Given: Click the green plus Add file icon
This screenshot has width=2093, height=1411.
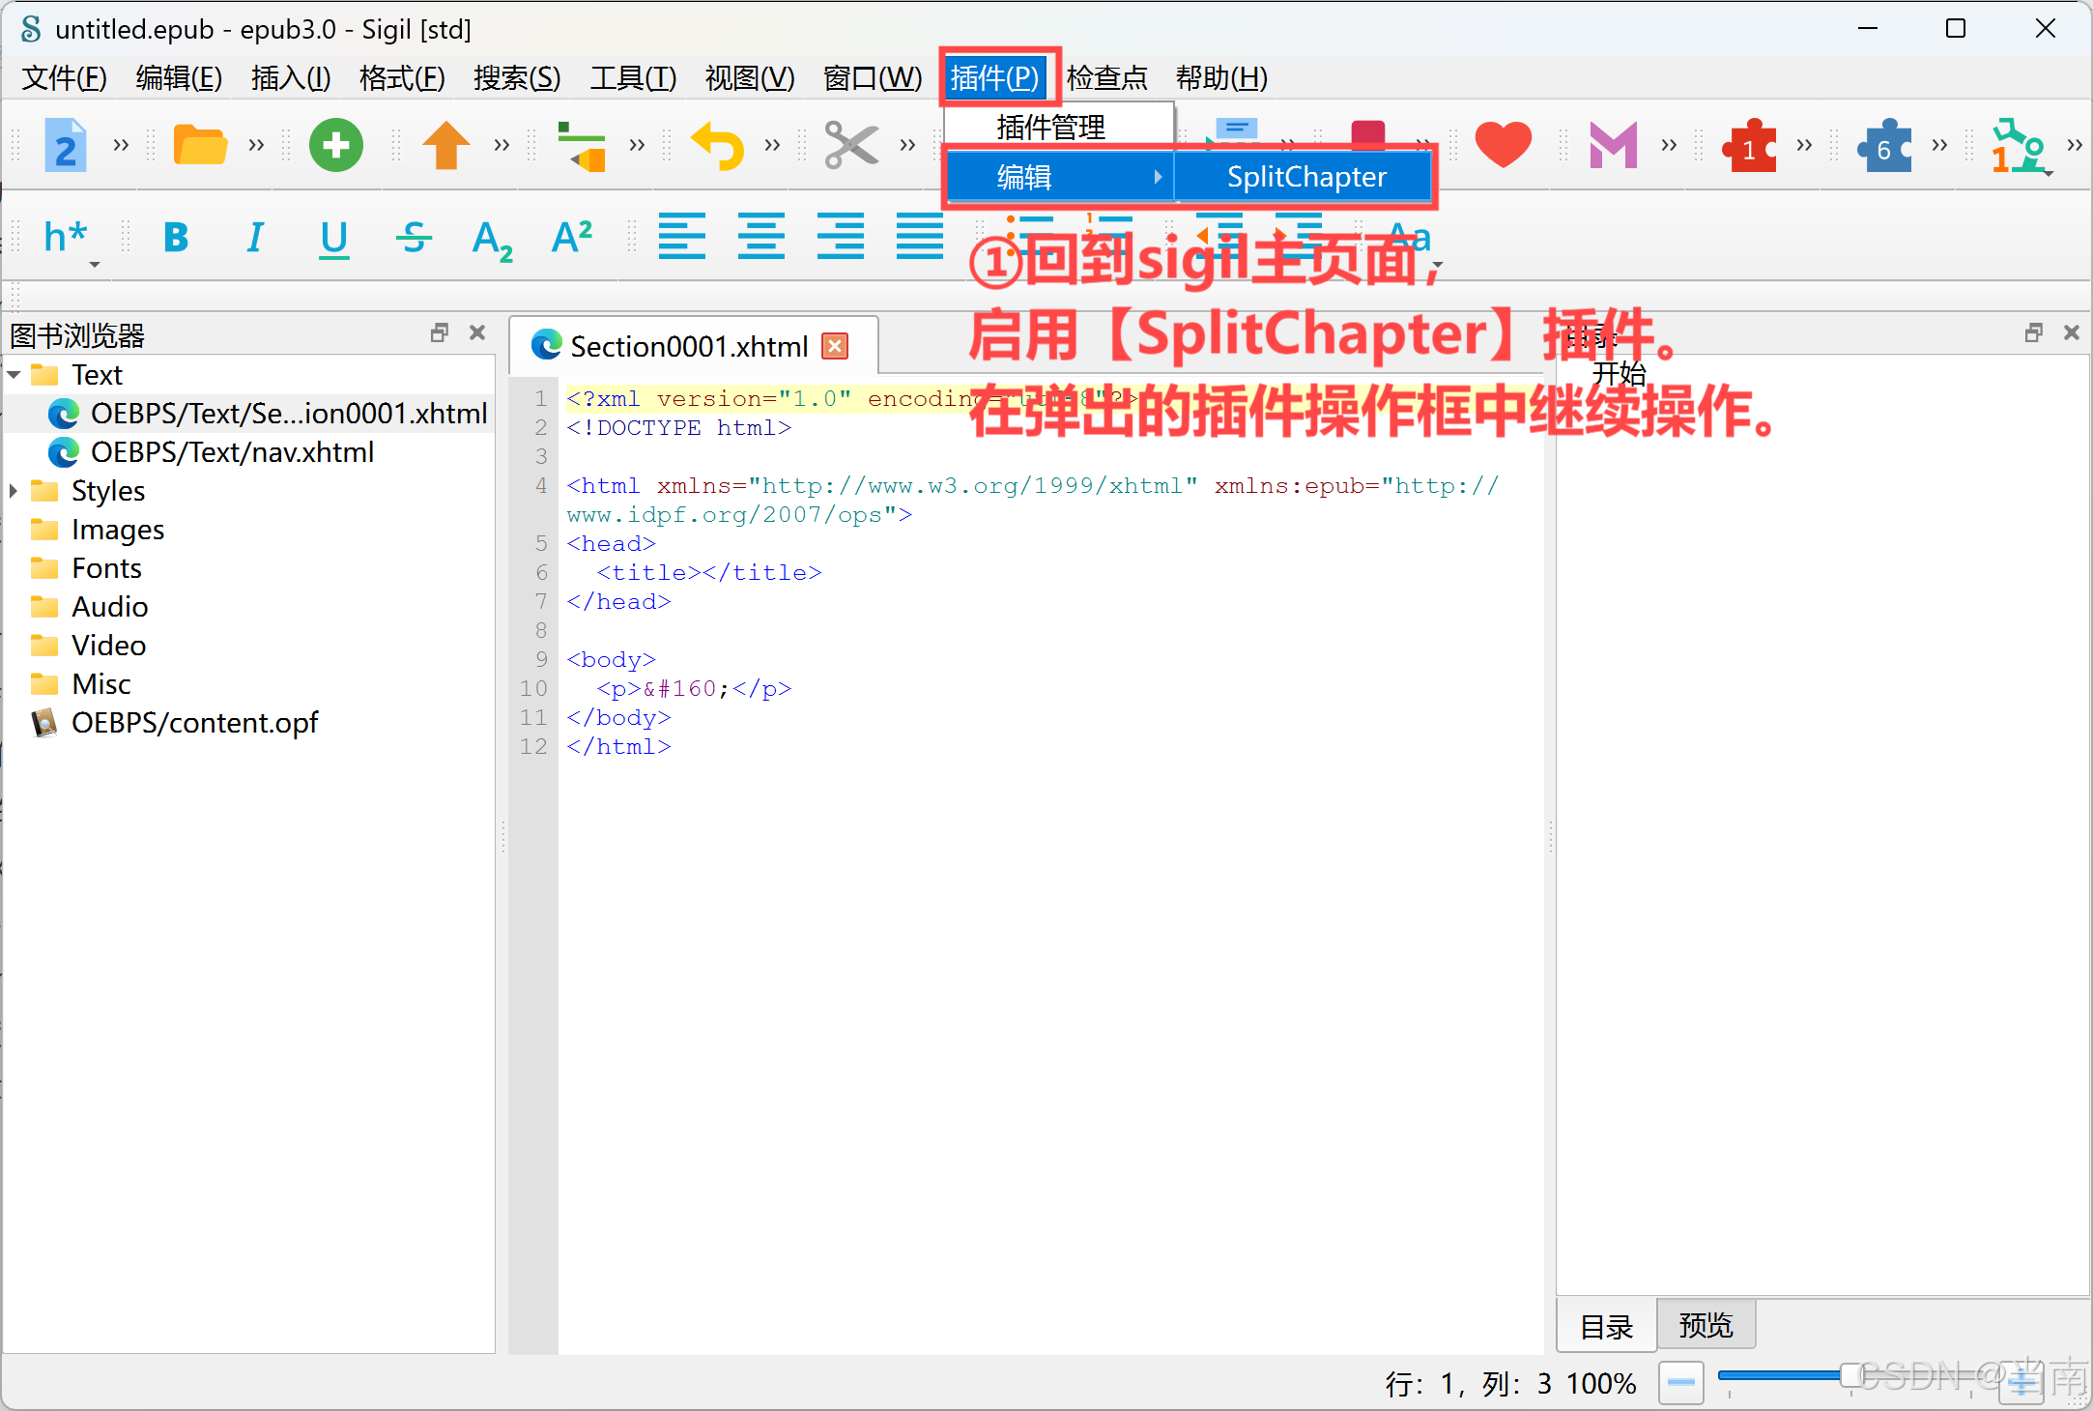Looking at the screenshot, I should pos(335,145).
